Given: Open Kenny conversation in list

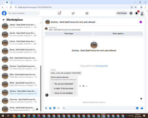Looking at the screenshot, I should [x=20, y=109].
